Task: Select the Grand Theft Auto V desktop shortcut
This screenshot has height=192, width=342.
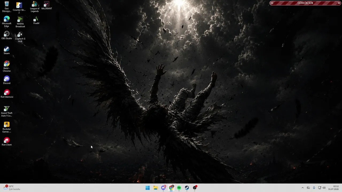Action: click(7, 111)
